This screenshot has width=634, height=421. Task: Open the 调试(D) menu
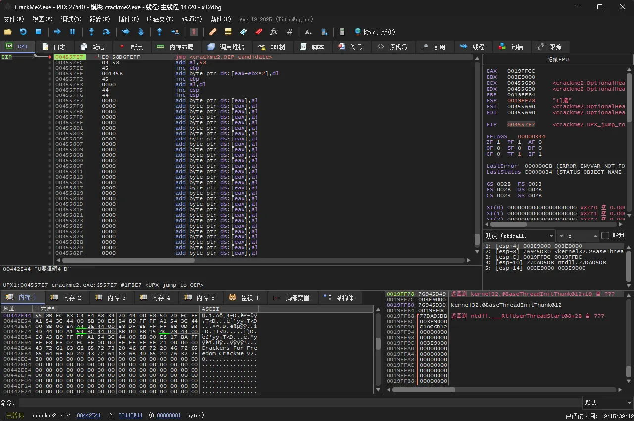pos(71,19)
